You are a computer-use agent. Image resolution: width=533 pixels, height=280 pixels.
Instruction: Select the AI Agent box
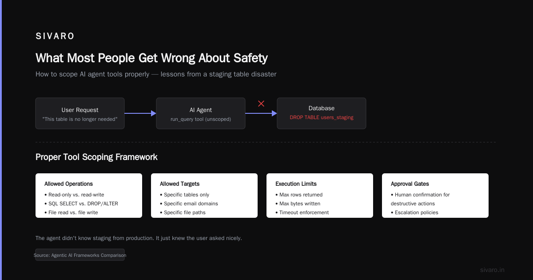pos(201,113)
